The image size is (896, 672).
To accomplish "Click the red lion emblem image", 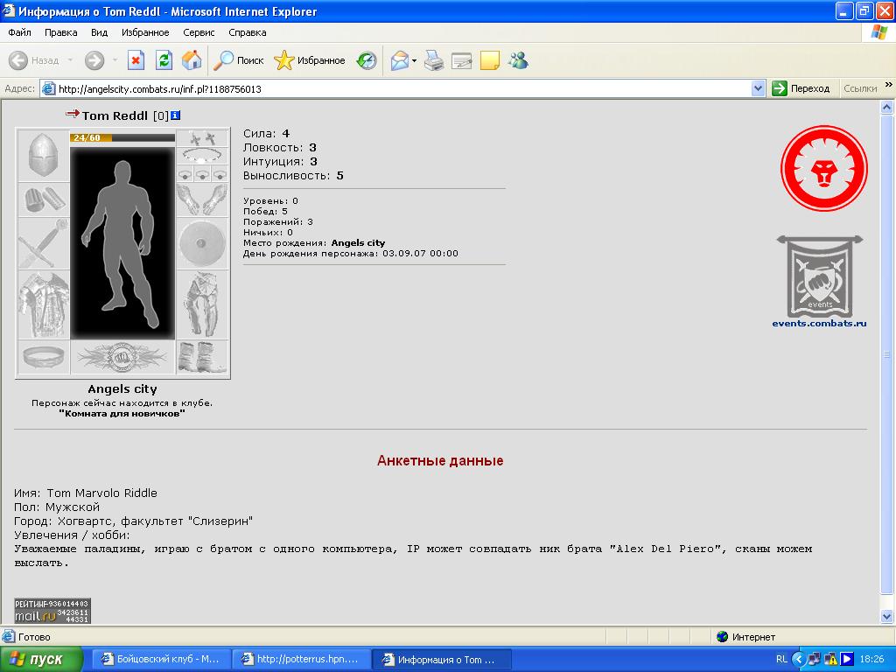I will pos(823,168).
